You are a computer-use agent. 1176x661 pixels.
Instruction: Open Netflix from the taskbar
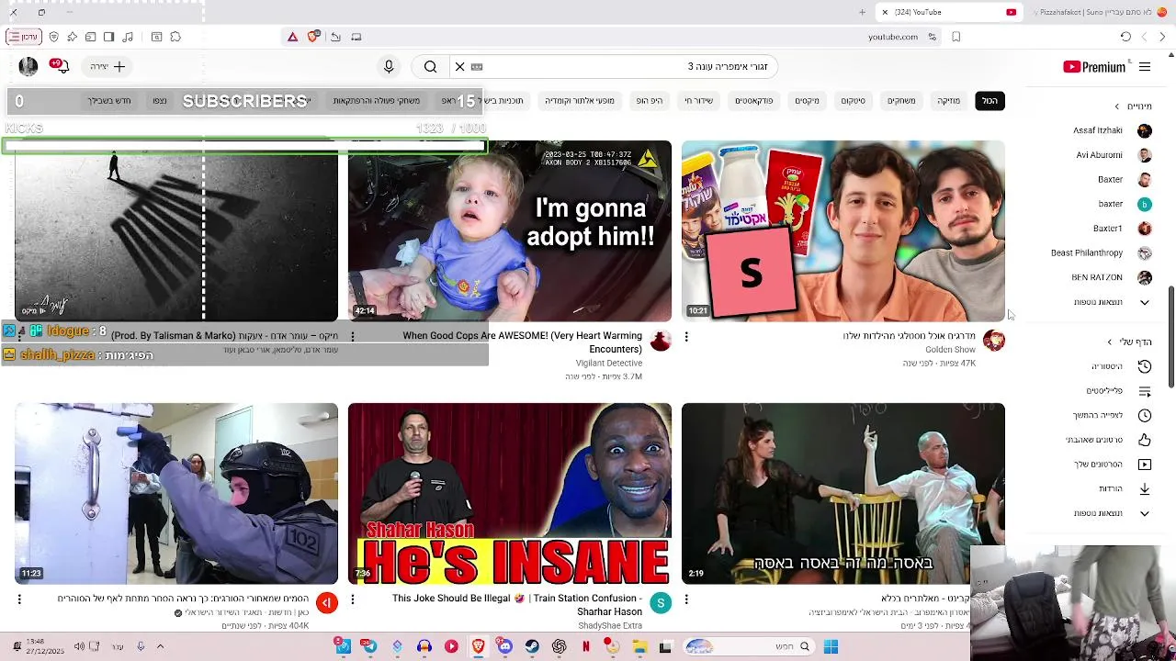coord(585,647)
